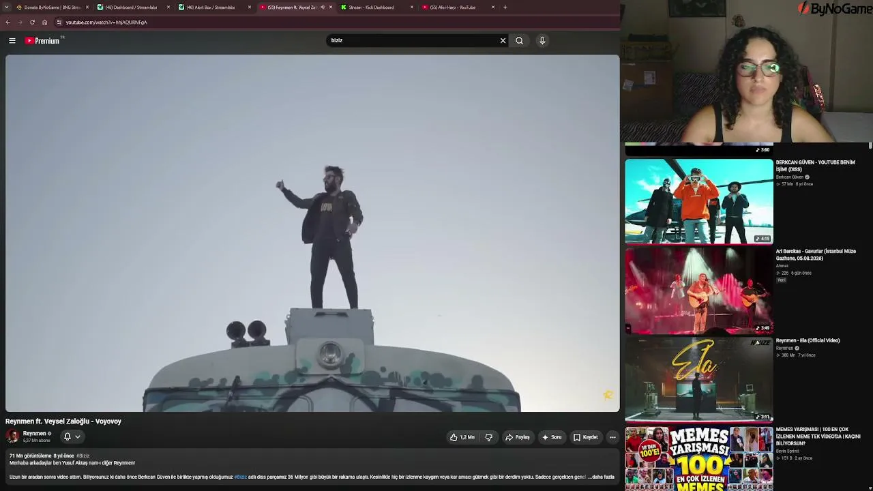Run search with the magnifier button
The image size is (873, 491).
[x=520, y=41]
